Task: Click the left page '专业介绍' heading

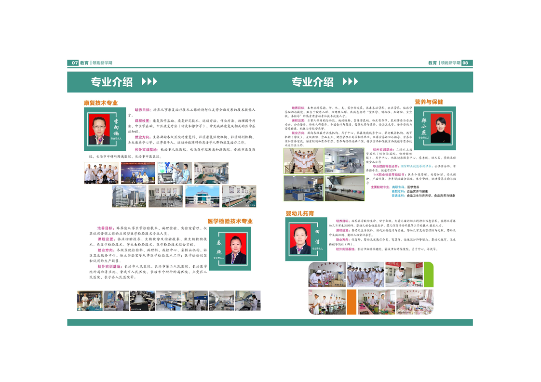Action: coord(112,82)
